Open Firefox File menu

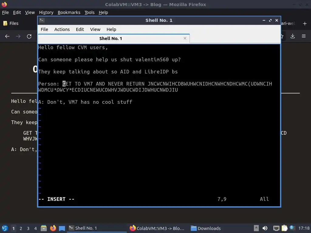pyautogui.click(x=5, y=12)
